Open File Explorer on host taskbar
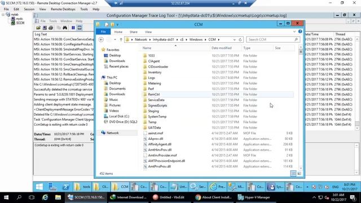 58,197
